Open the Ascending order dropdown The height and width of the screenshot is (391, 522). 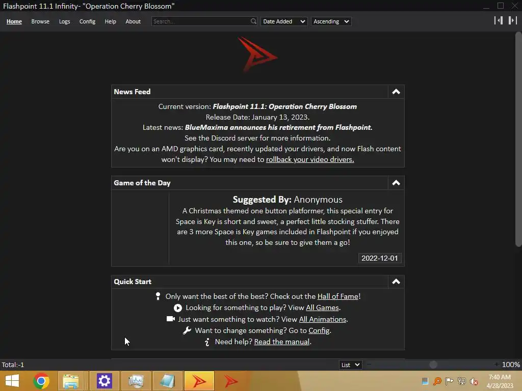(331, 21)
